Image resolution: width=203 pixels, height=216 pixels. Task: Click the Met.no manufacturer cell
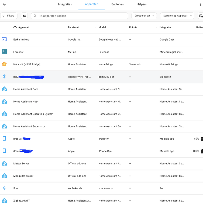coord(72,52)
